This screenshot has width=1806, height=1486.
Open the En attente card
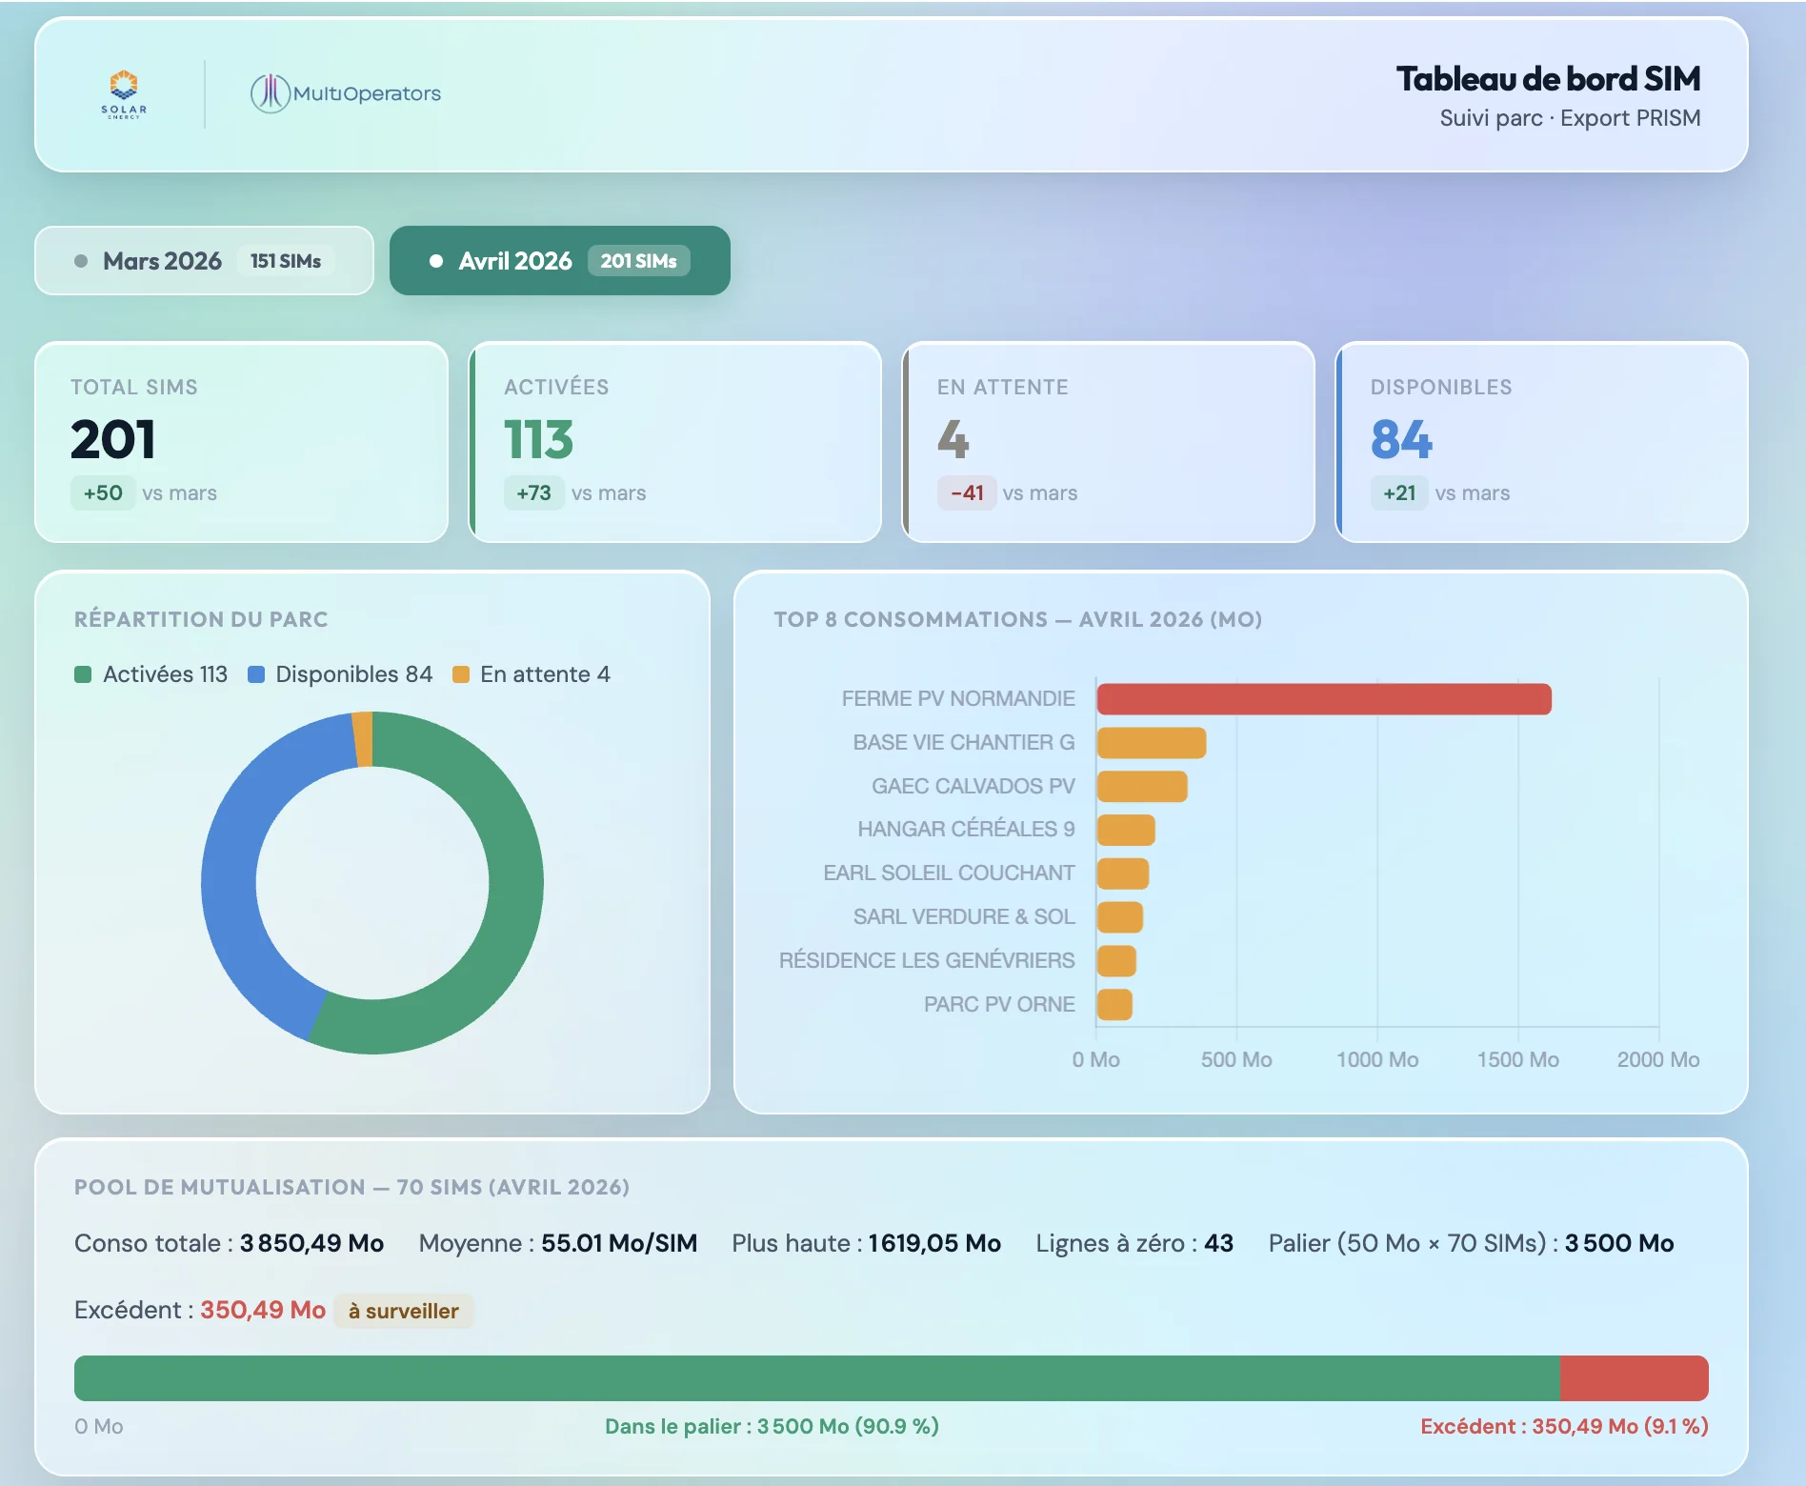[x=1109, y=442]
